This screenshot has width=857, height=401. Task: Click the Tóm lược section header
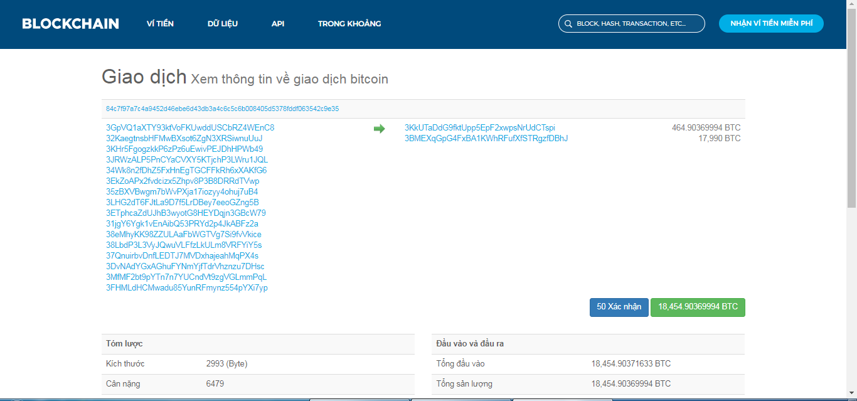(258, 344)
